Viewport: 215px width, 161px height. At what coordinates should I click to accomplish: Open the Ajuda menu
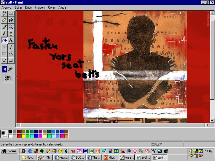click(x=62, y=7)
